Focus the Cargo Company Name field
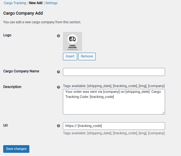This screenshot has width=181, height=156. pyautogui.click(x=114, y=72)
